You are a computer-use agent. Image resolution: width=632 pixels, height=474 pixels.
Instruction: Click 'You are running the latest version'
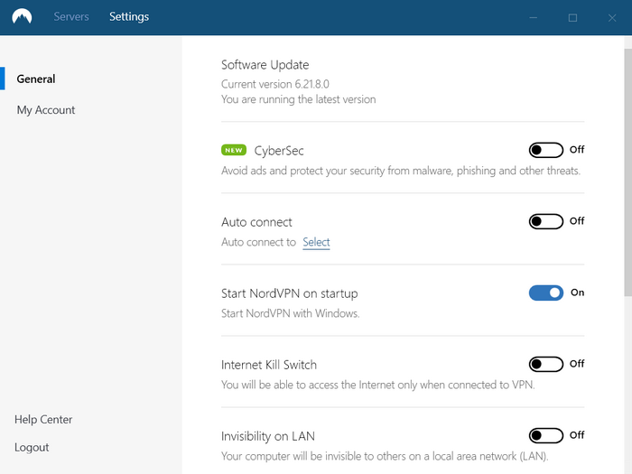tap(299, 99)
